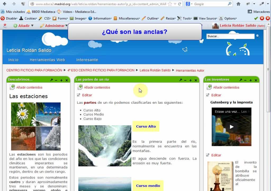Minimize the Descubrimos portlet
Screen dimensions: 271x191
[x=56, y=80]
